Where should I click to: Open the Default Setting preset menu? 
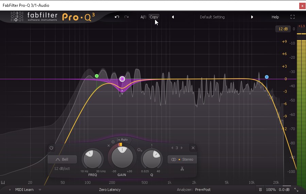(x=212, y=17)
